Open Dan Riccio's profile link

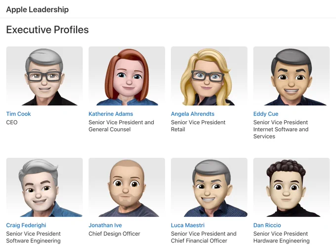coord(267,225)
